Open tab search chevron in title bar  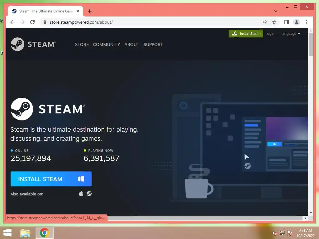tap(276, 11)
